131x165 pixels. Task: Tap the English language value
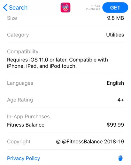pos(115,83)
